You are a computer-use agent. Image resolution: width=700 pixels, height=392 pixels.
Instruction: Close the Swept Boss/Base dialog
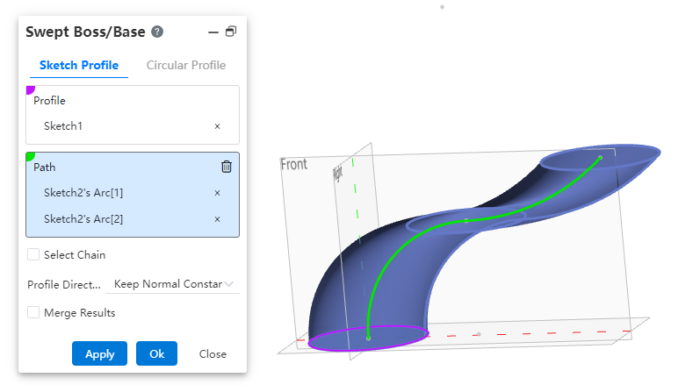pyautogui.click(x=213, y=353)
